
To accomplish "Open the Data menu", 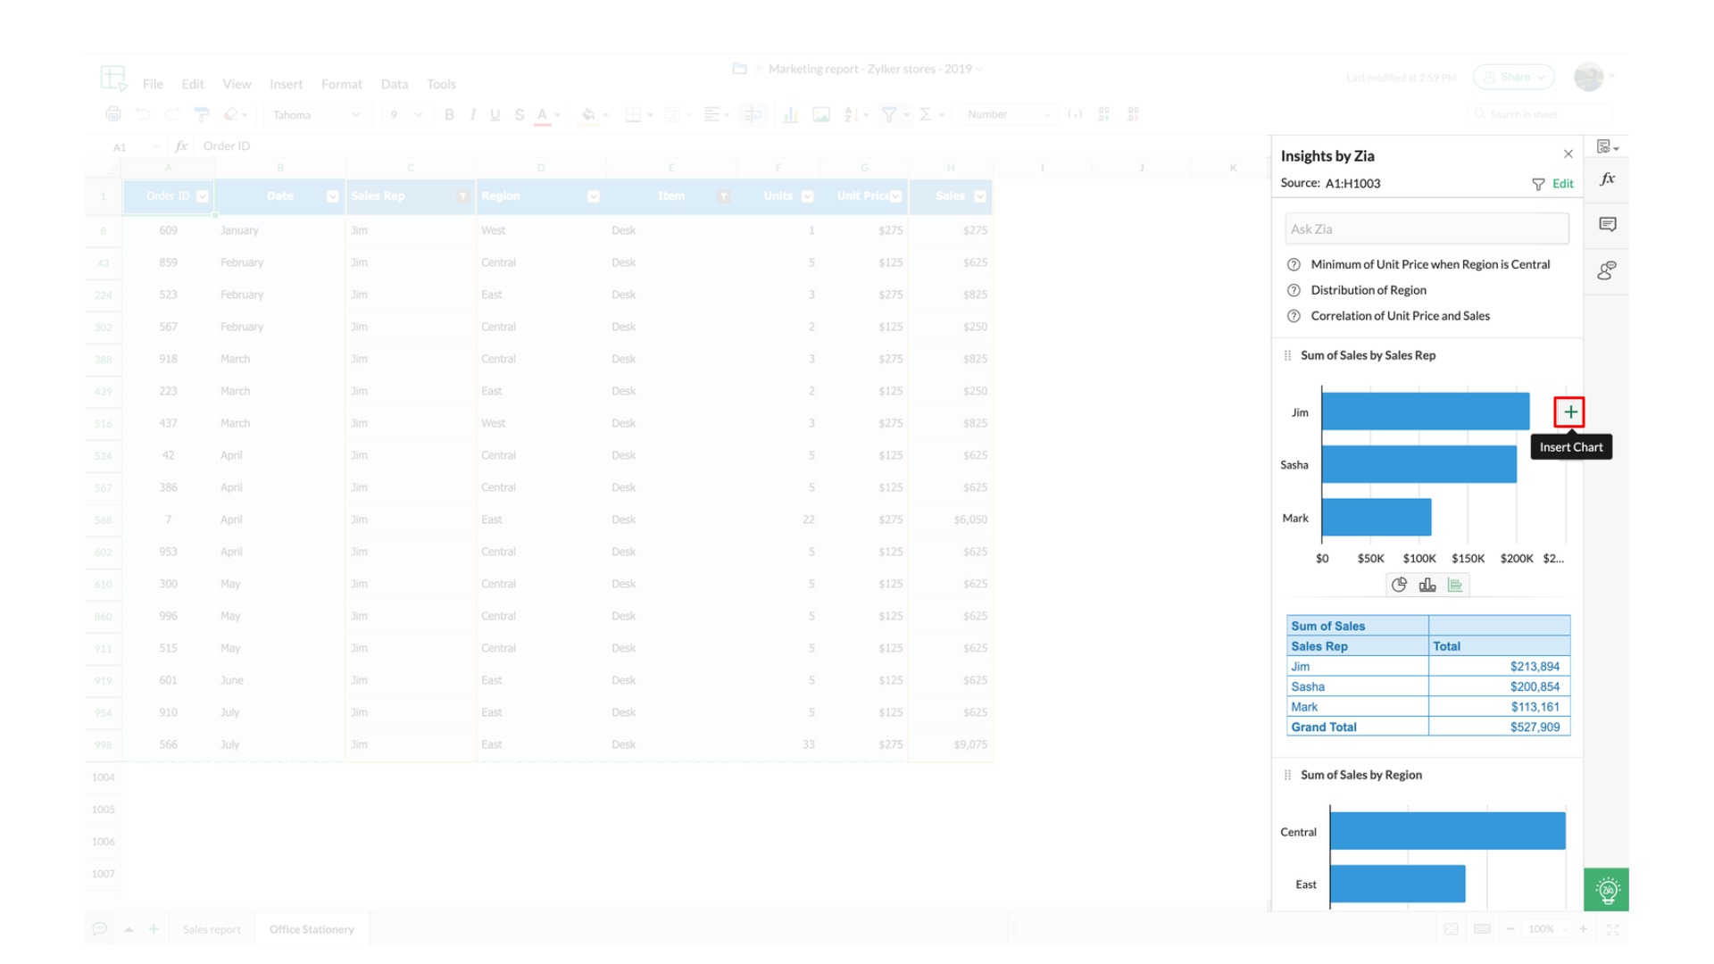I will click(394, 83).
